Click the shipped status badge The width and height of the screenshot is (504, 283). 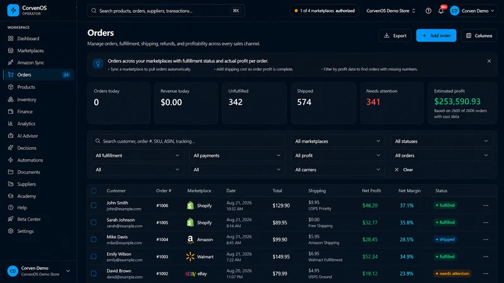[x=445, y=240]
